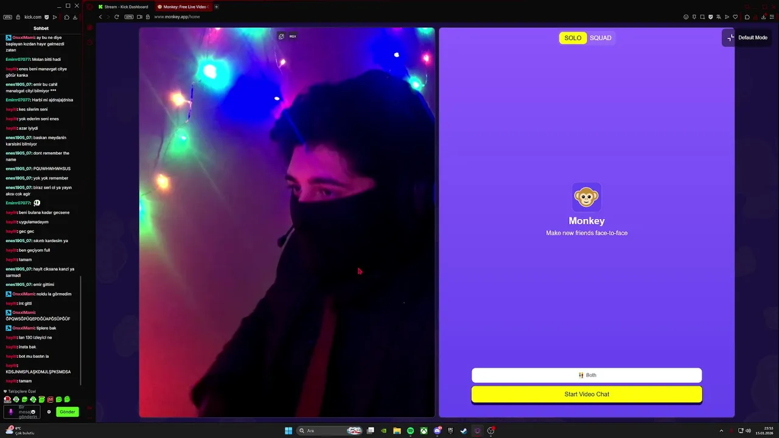Image resolution: width=779 pixels, height=438 pixels.
Task: Reload the monkey.app page
Action: (x=116, y=17)
